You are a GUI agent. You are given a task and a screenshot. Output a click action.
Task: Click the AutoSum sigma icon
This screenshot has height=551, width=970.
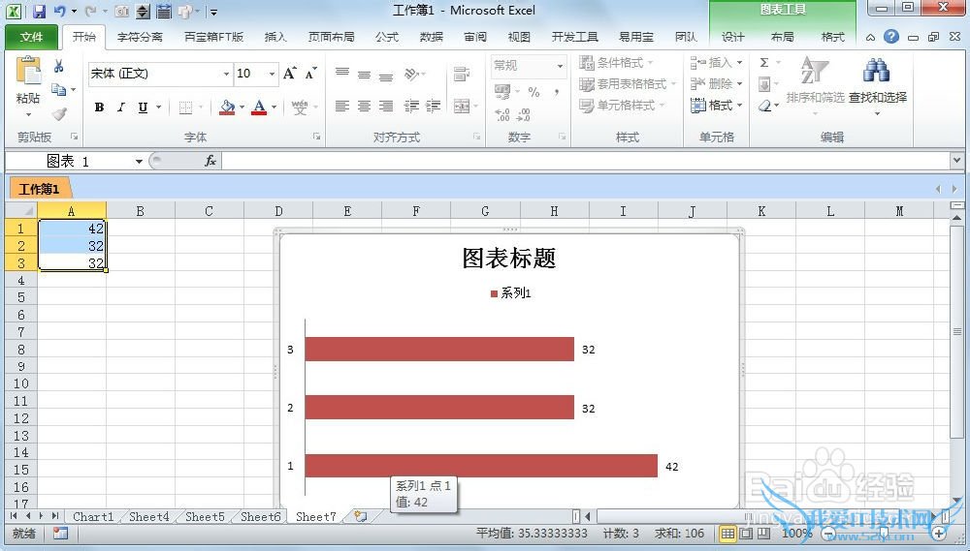764,62
